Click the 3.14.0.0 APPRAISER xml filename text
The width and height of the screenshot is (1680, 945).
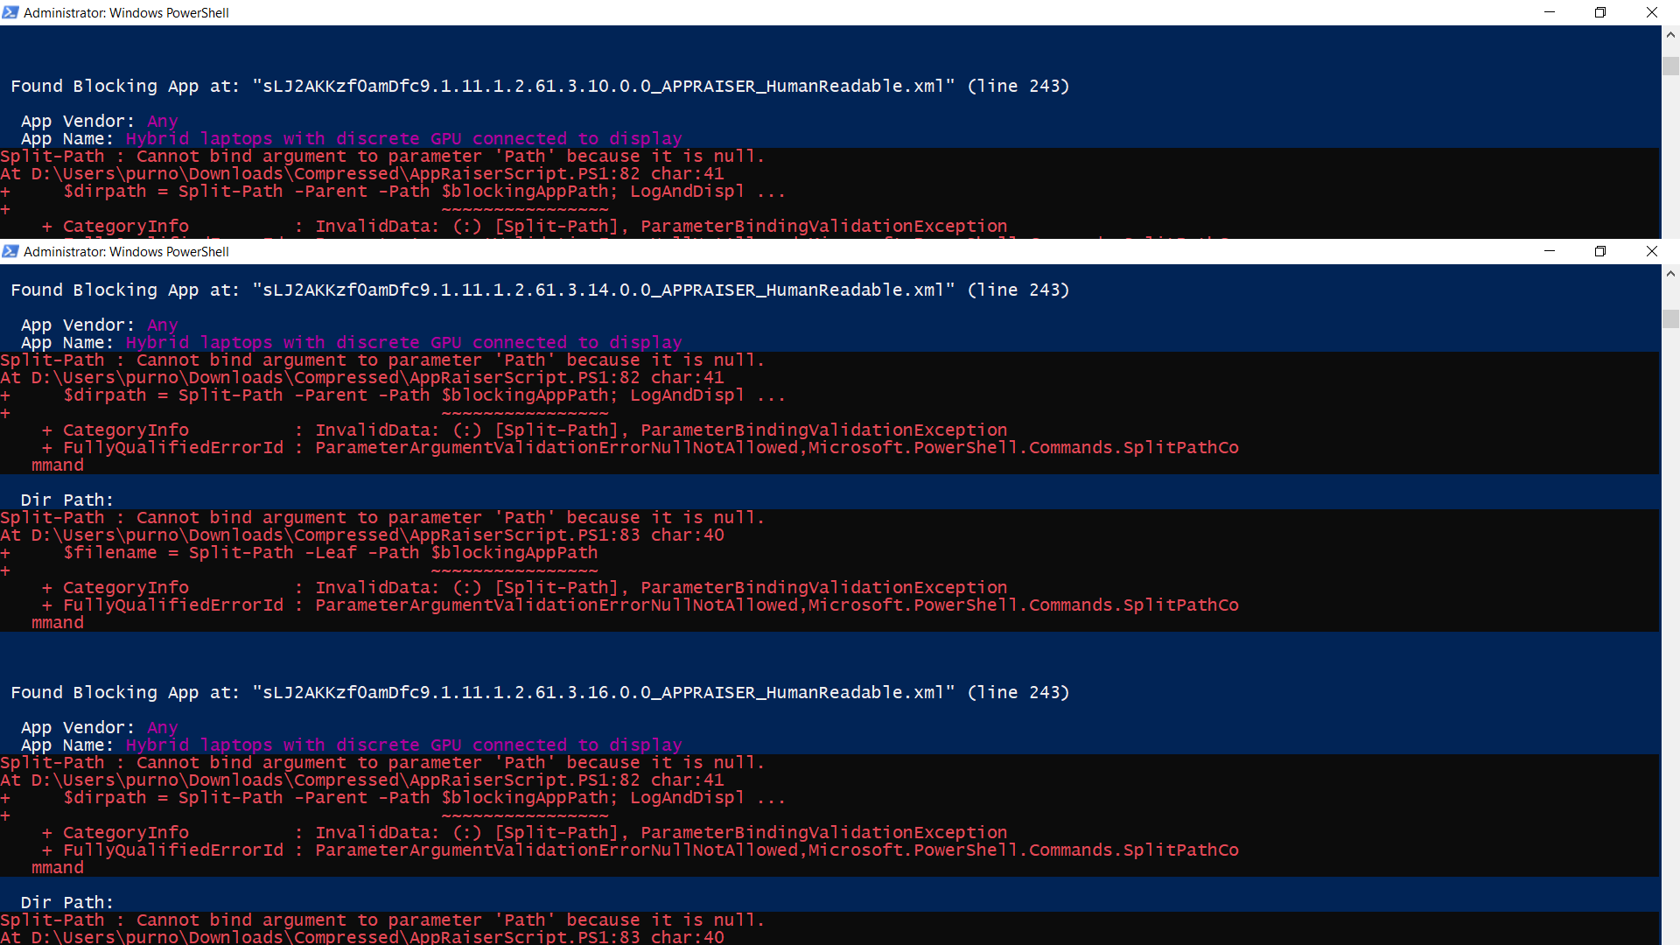point(604,290)
